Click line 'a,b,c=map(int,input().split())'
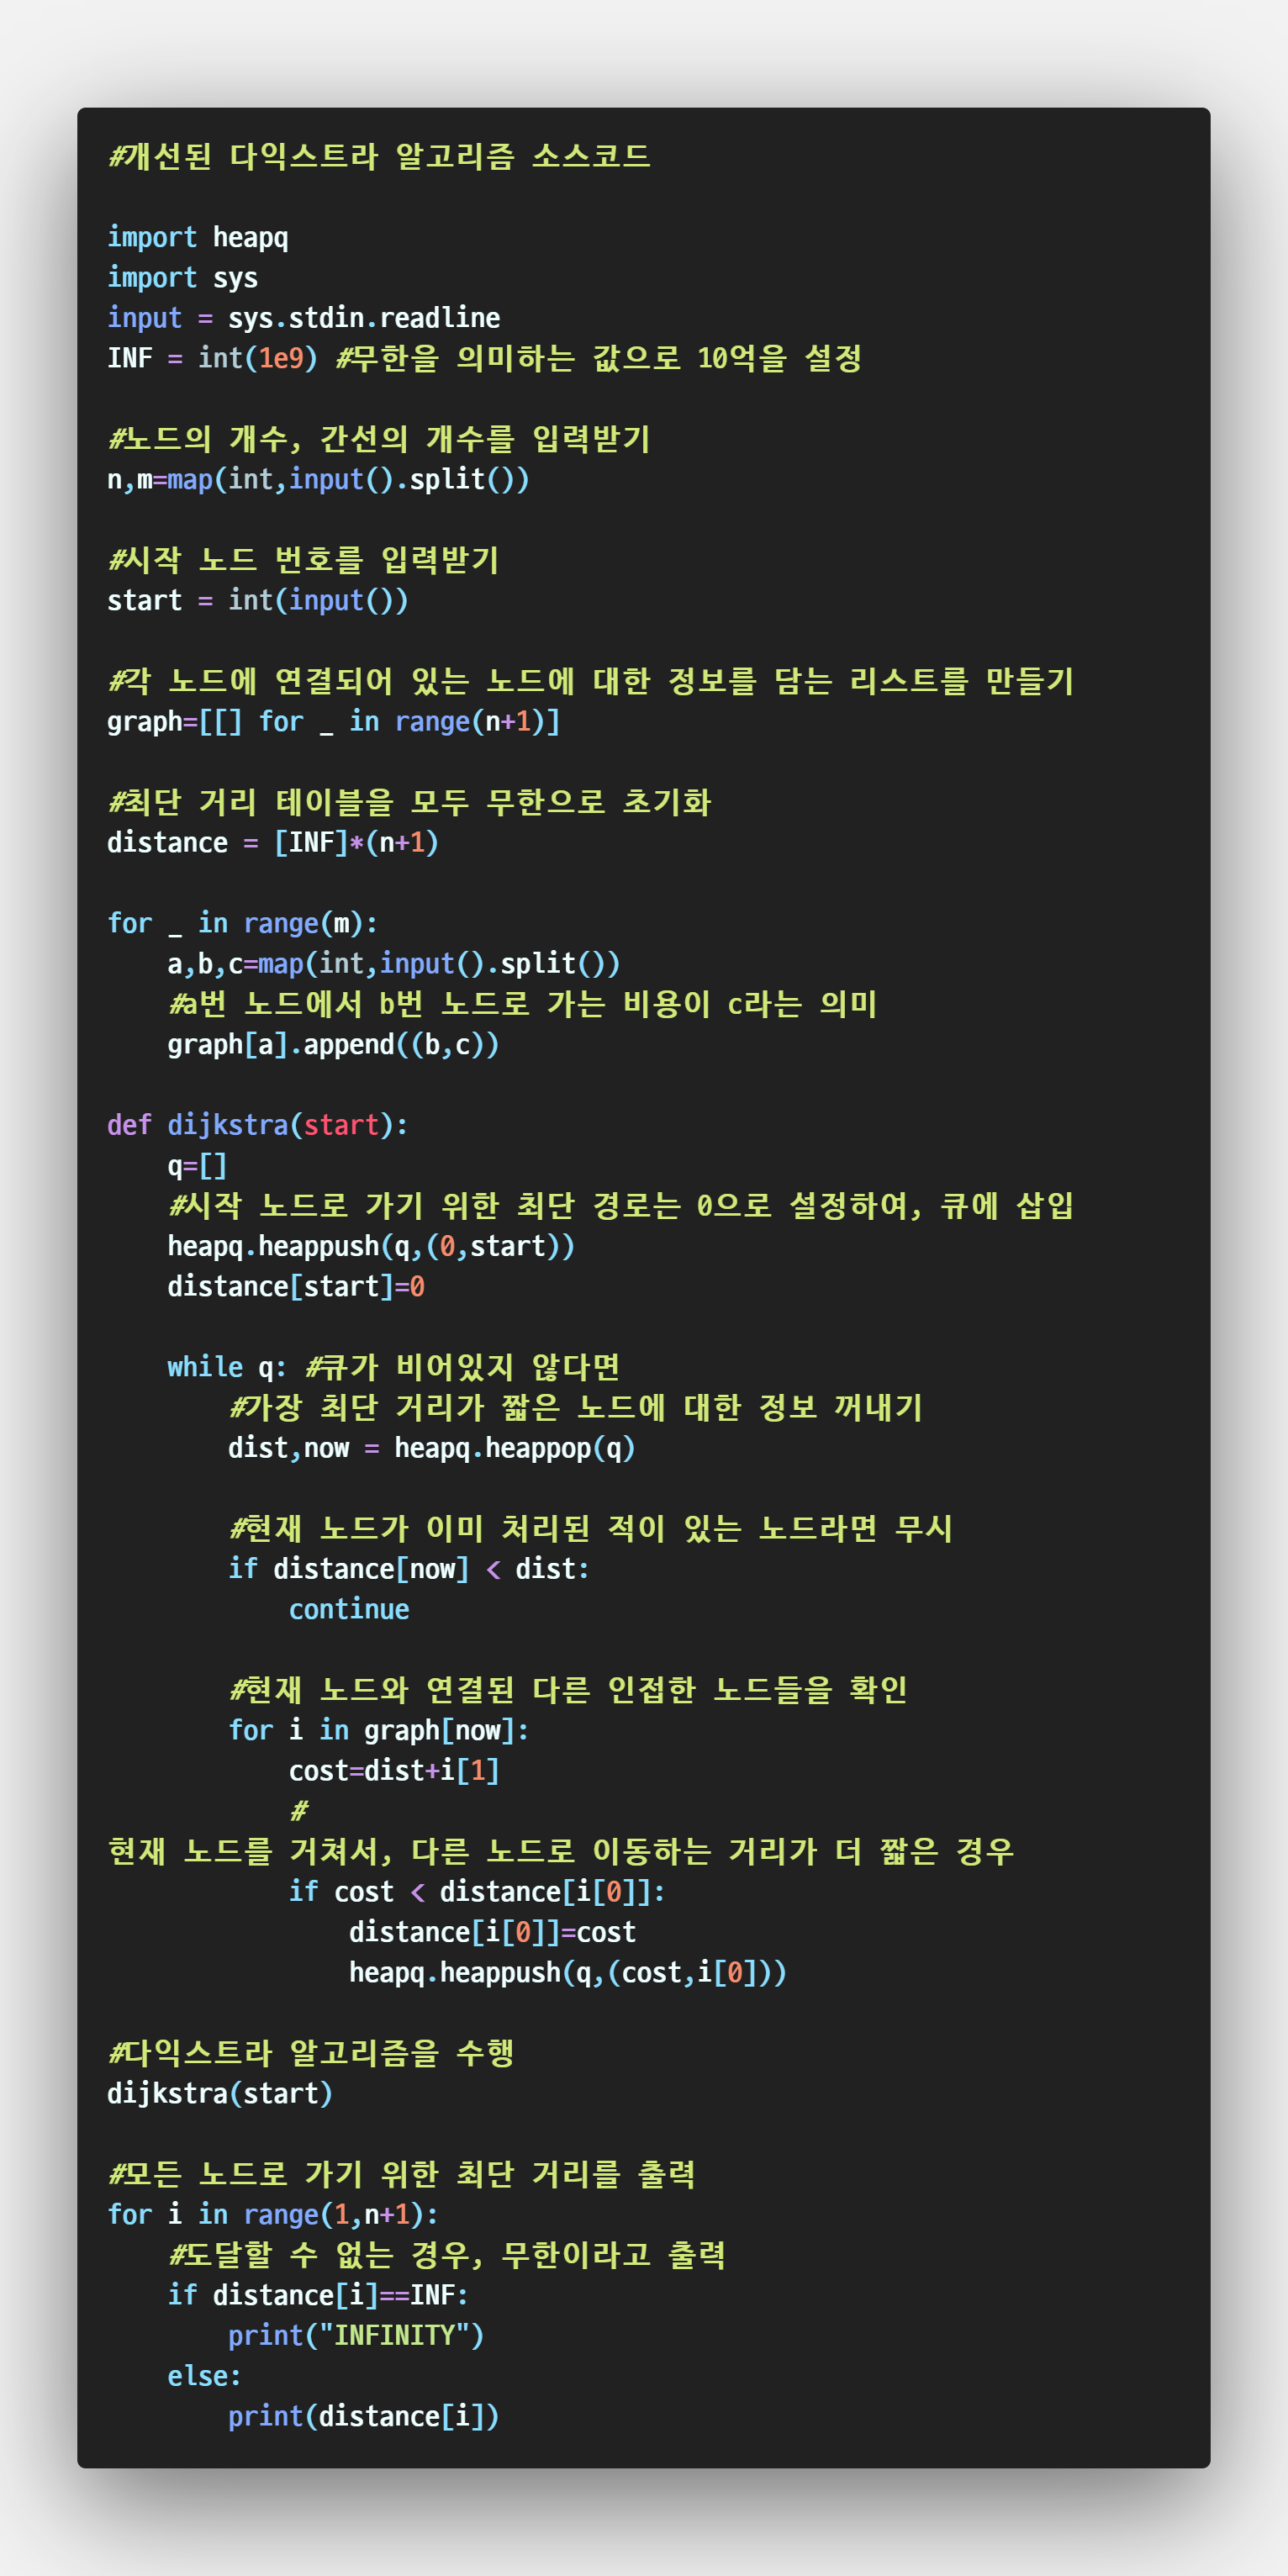 point(394,963)
